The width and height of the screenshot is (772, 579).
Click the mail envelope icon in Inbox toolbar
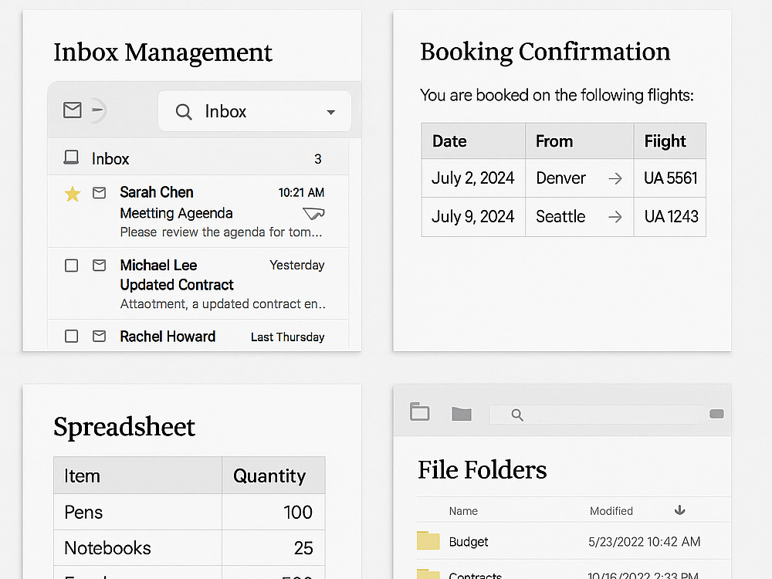click(73, 110)
